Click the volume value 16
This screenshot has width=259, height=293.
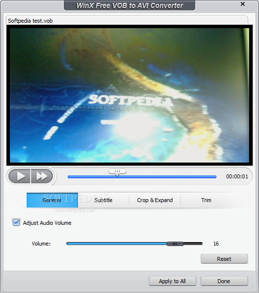coord(216,244)
